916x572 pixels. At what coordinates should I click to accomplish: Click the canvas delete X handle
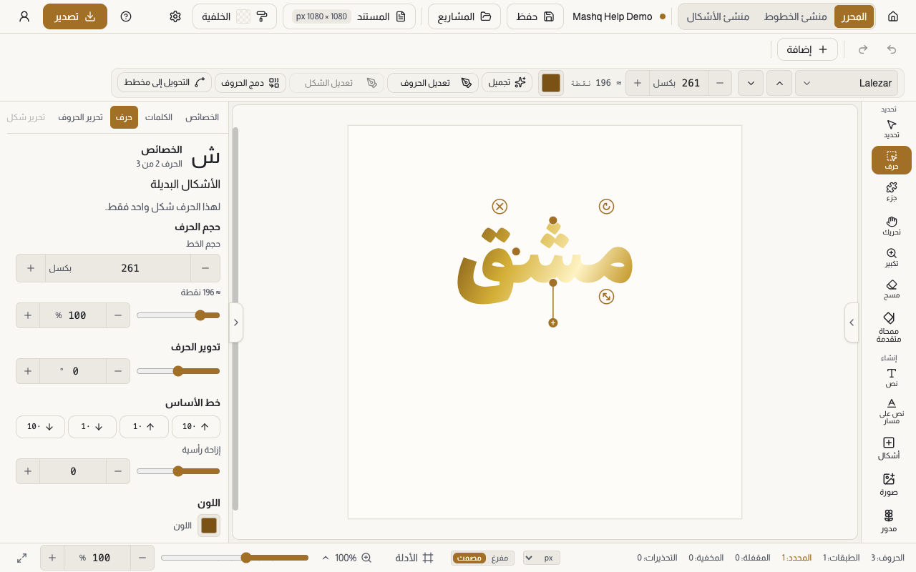[500, 207]
